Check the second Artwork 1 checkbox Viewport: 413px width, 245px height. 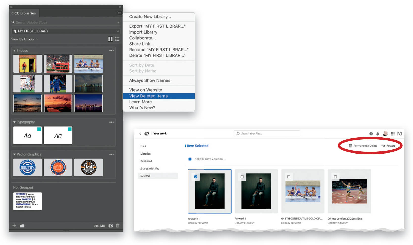[242, 177]
